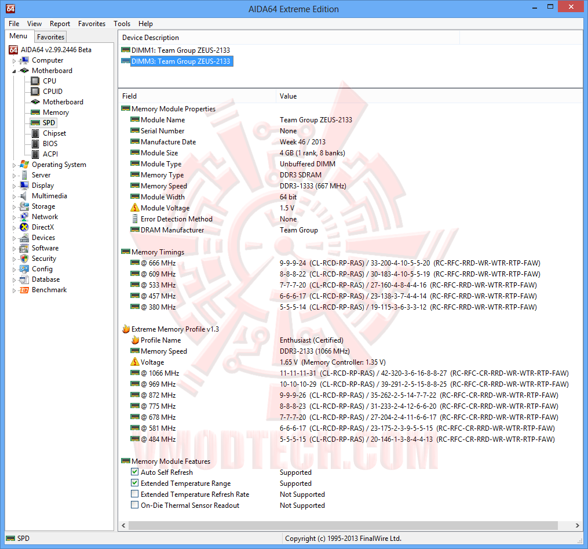
Task: Click the Module Voltage warning icon
Action: click(x=134, y=208)
